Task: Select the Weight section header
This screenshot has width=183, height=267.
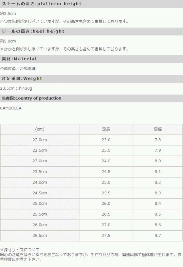Action: click(x=22, y=79)
